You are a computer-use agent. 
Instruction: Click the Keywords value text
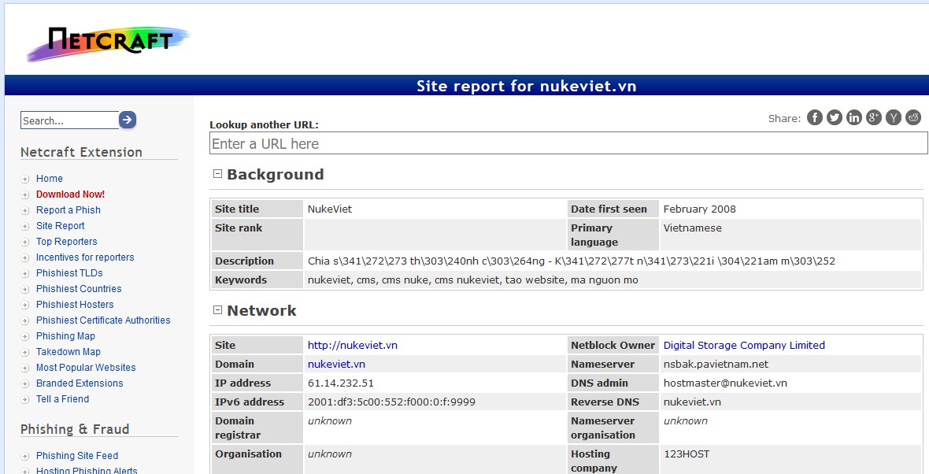473,280
